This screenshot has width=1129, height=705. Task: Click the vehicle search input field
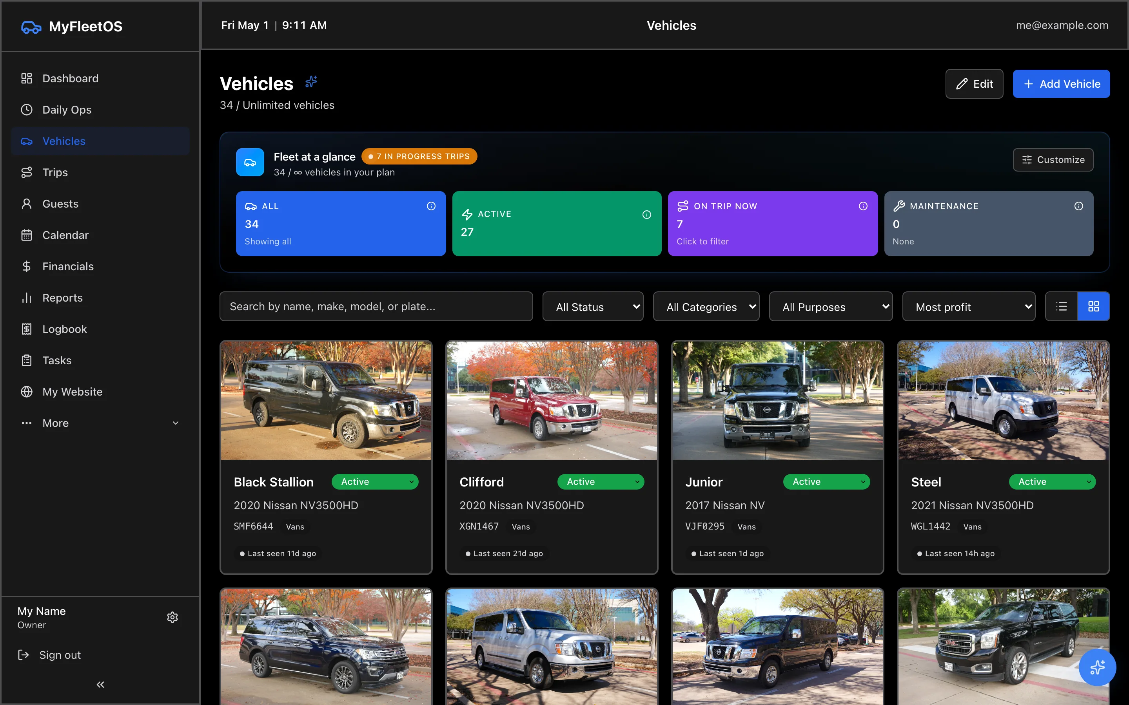click(x=376, y=306)
